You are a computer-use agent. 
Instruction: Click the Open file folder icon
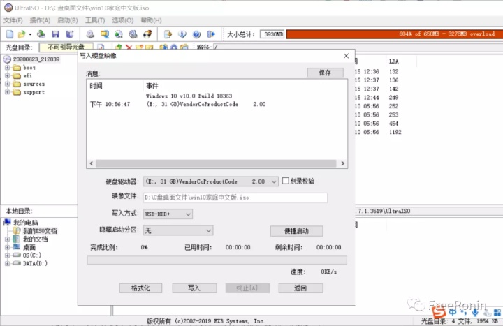point(22,34)
